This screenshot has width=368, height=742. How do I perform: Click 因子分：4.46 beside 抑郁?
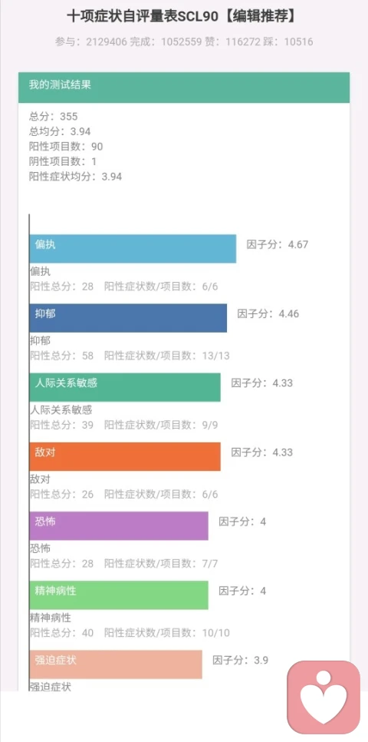[x=268, y=313]
